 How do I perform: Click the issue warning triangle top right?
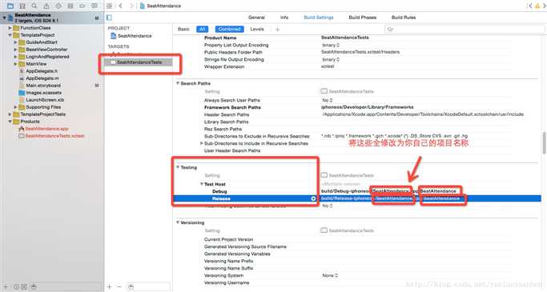[x=537, y=6]
